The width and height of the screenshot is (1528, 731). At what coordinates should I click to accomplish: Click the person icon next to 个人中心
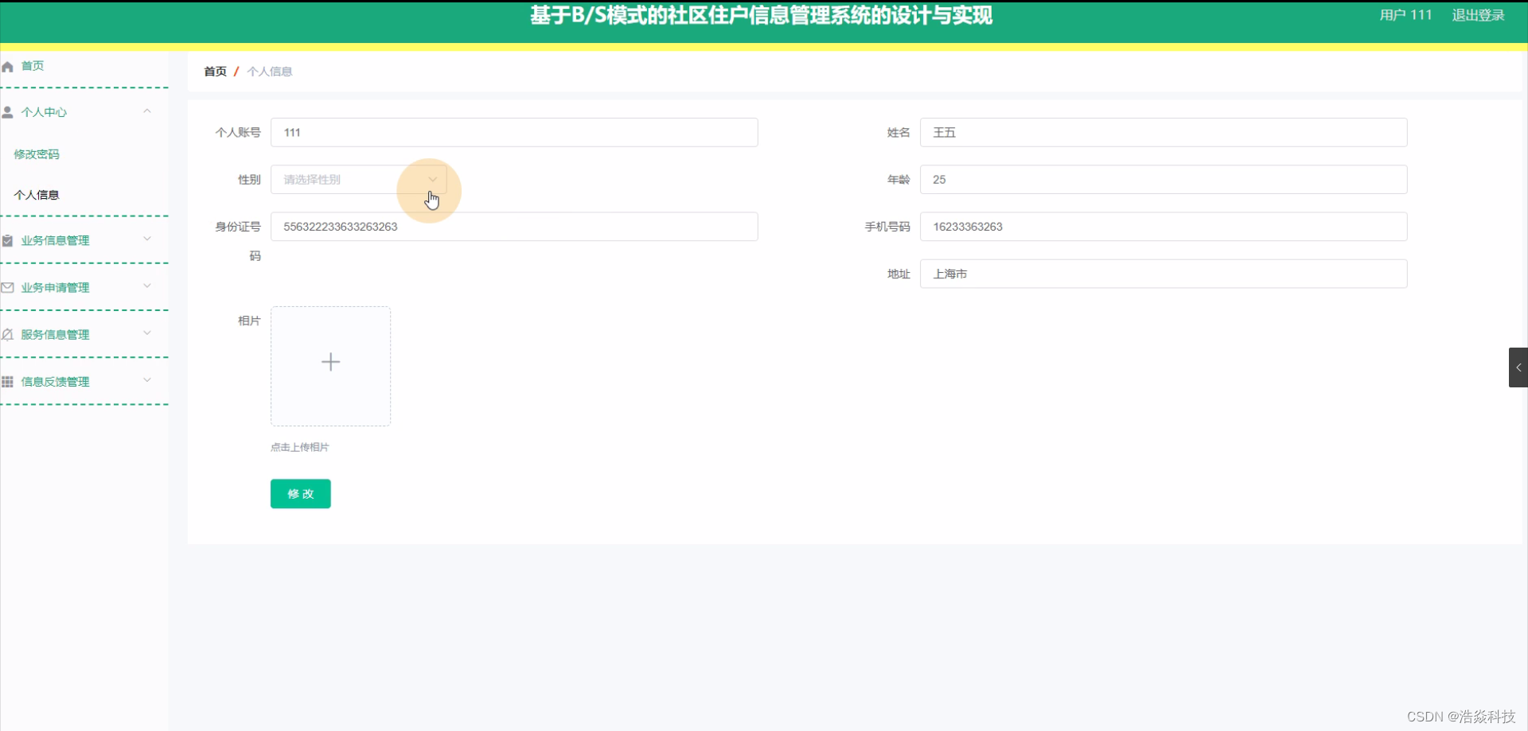pyautogui.click(x=8, y=111)
